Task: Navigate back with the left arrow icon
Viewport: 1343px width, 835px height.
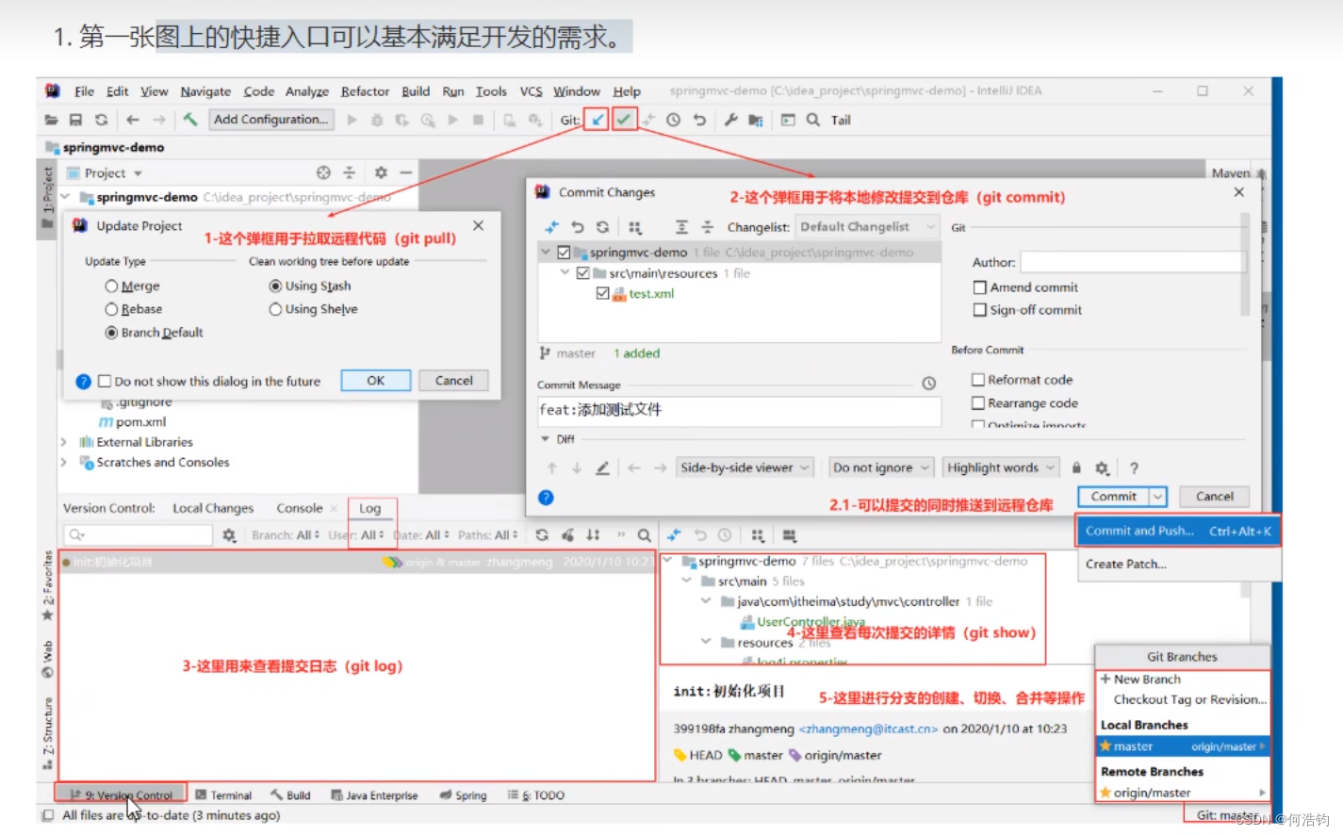Action: click(133, 120)
